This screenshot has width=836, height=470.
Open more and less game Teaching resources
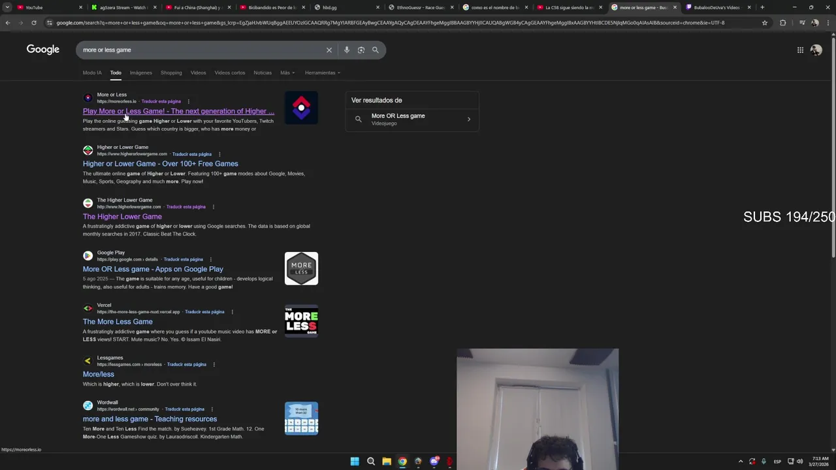click(150, 419)
